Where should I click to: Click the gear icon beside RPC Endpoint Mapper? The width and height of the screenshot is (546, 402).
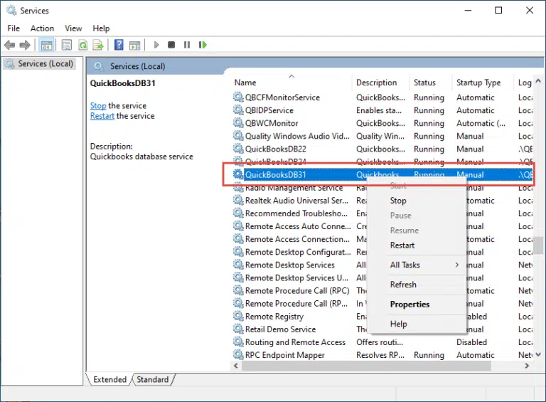tap(238, 355)
